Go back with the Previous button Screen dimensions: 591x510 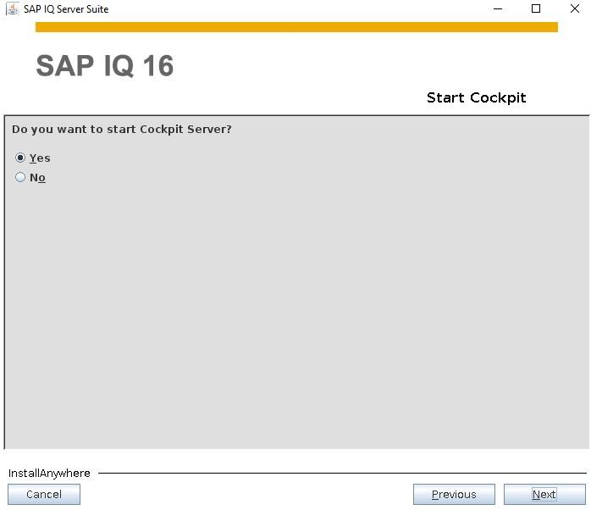454,494
